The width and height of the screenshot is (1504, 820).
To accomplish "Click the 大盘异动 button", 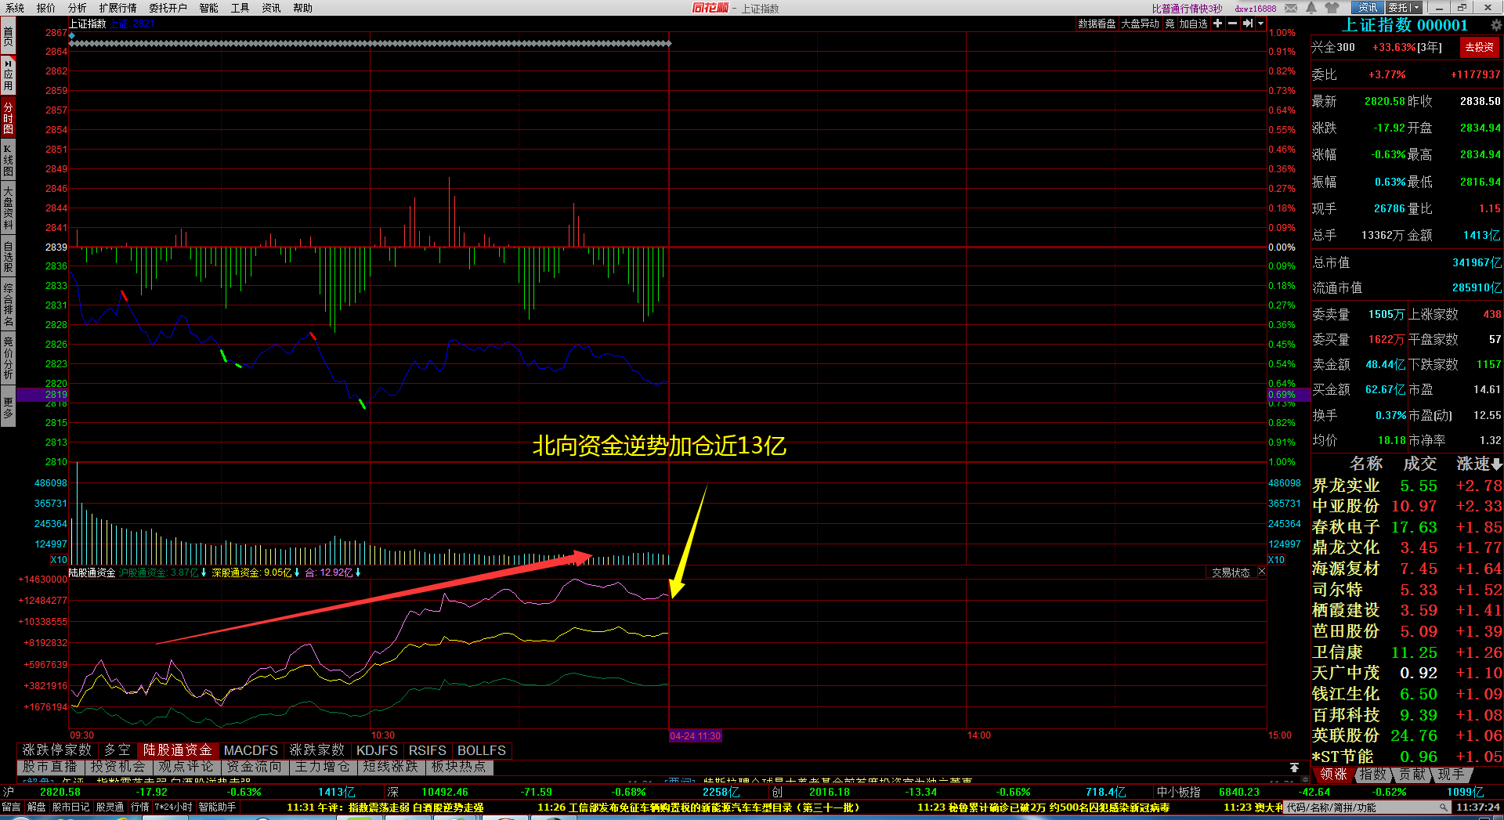I will click(1140, 23).
